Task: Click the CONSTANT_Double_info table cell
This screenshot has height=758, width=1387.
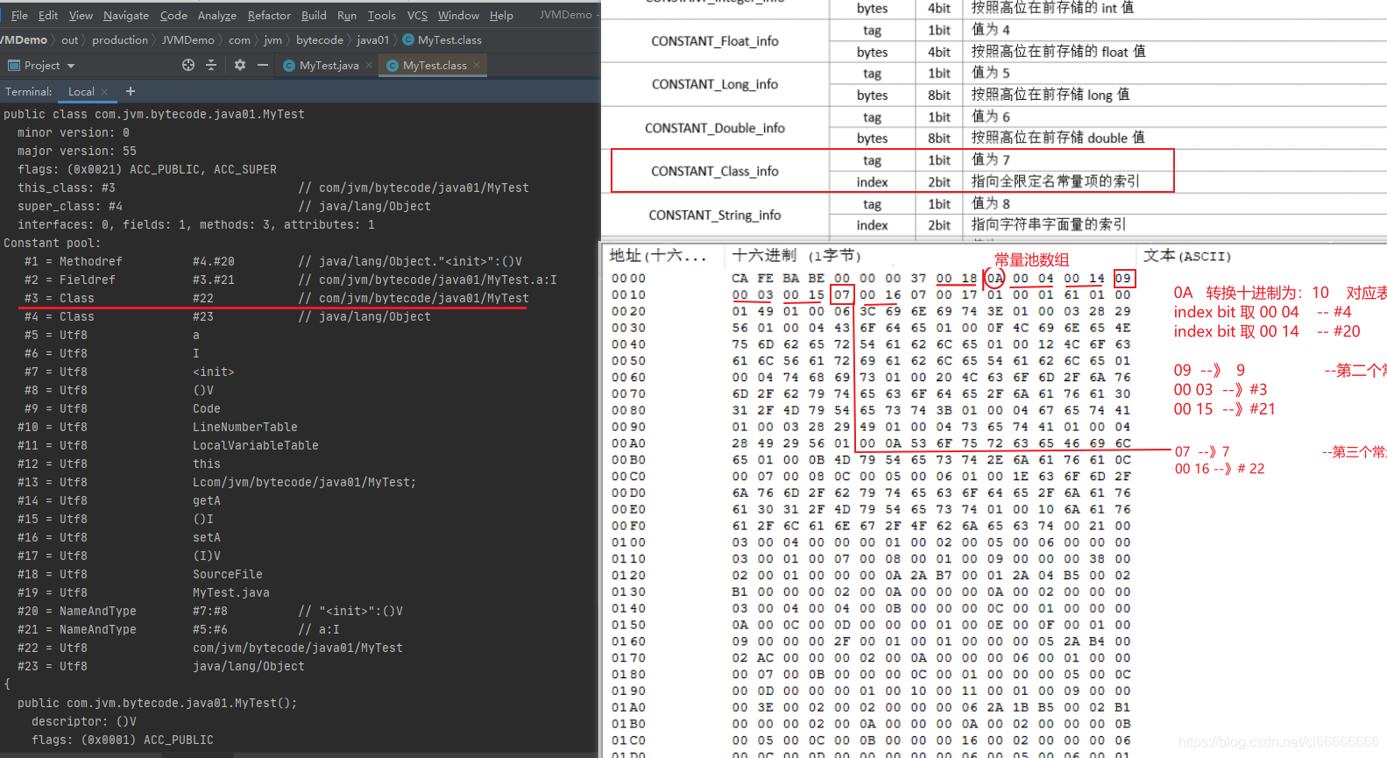Action: [715, 128]
